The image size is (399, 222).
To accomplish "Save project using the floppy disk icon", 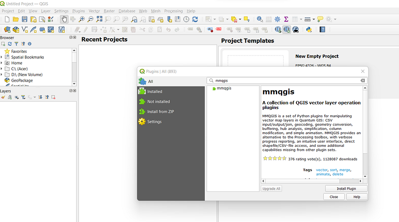I will (x=25, y=19).
